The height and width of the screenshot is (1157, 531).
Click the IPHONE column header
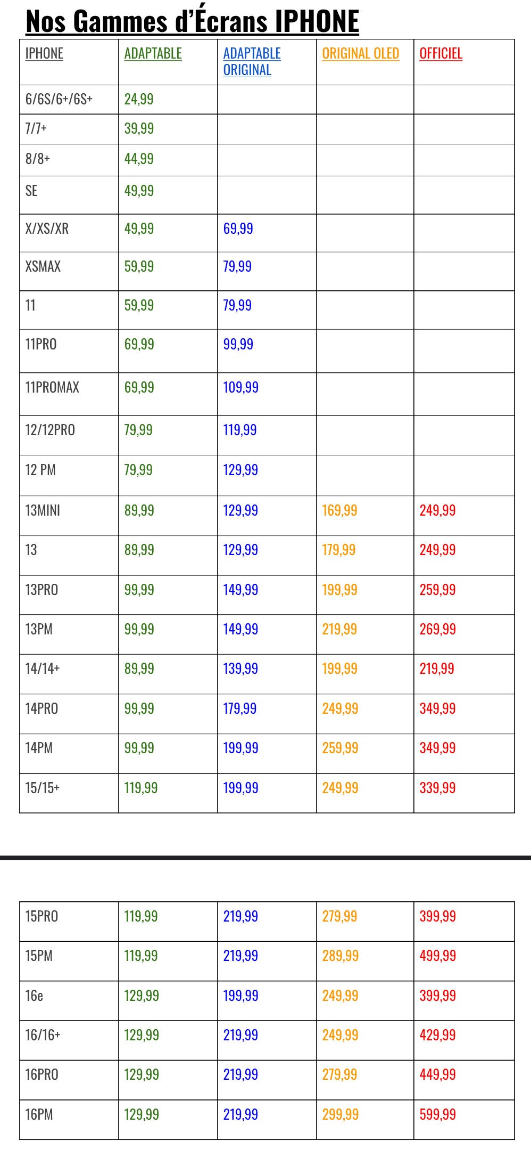coord(44,53)
